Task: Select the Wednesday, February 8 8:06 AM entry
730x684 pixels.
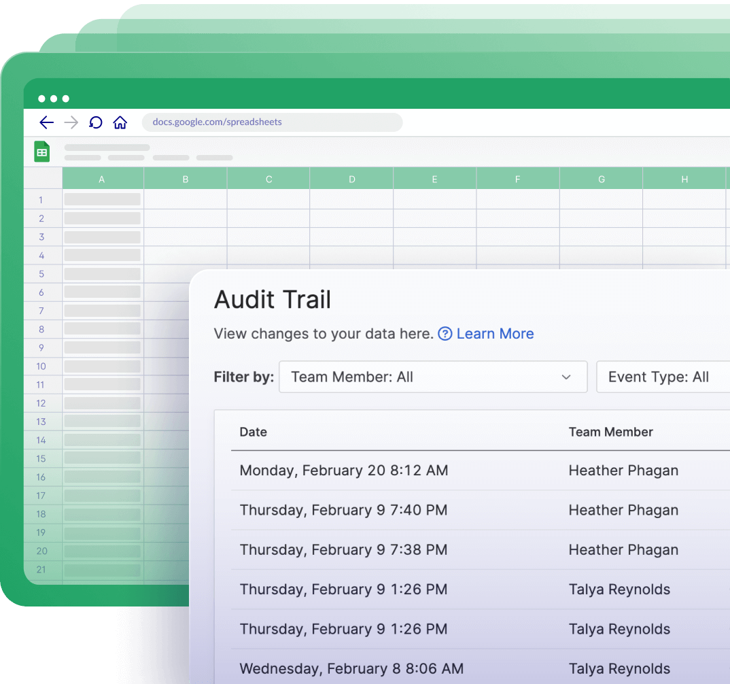Action: pyautogui.click(x=351, y=668)
